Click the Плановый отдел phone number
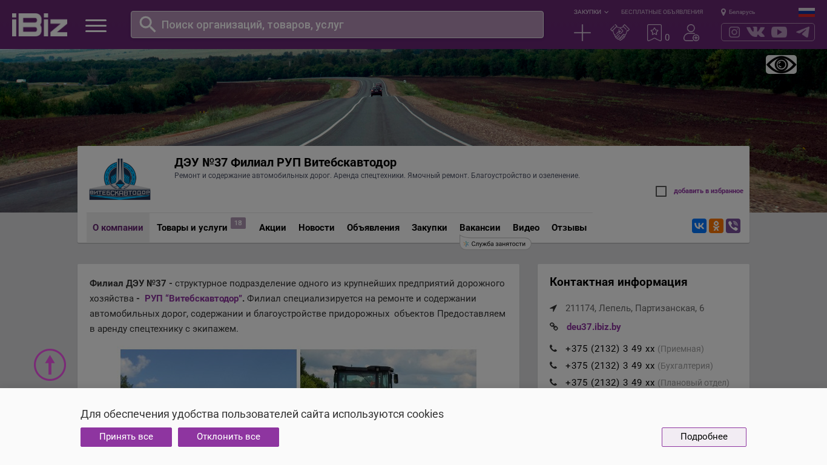 tap(610, 383)
